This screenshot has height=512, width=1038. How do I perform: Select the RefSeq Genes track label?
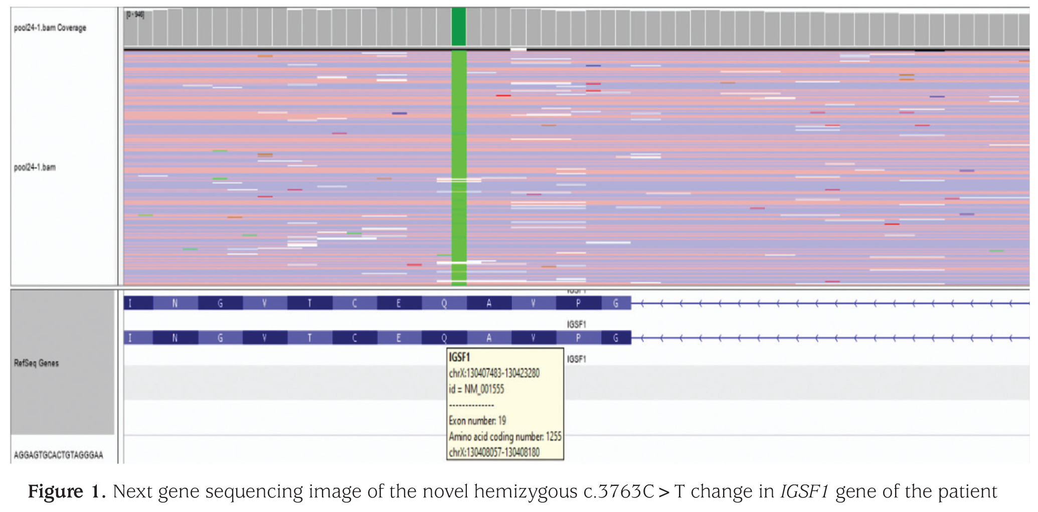pos(36,363)
